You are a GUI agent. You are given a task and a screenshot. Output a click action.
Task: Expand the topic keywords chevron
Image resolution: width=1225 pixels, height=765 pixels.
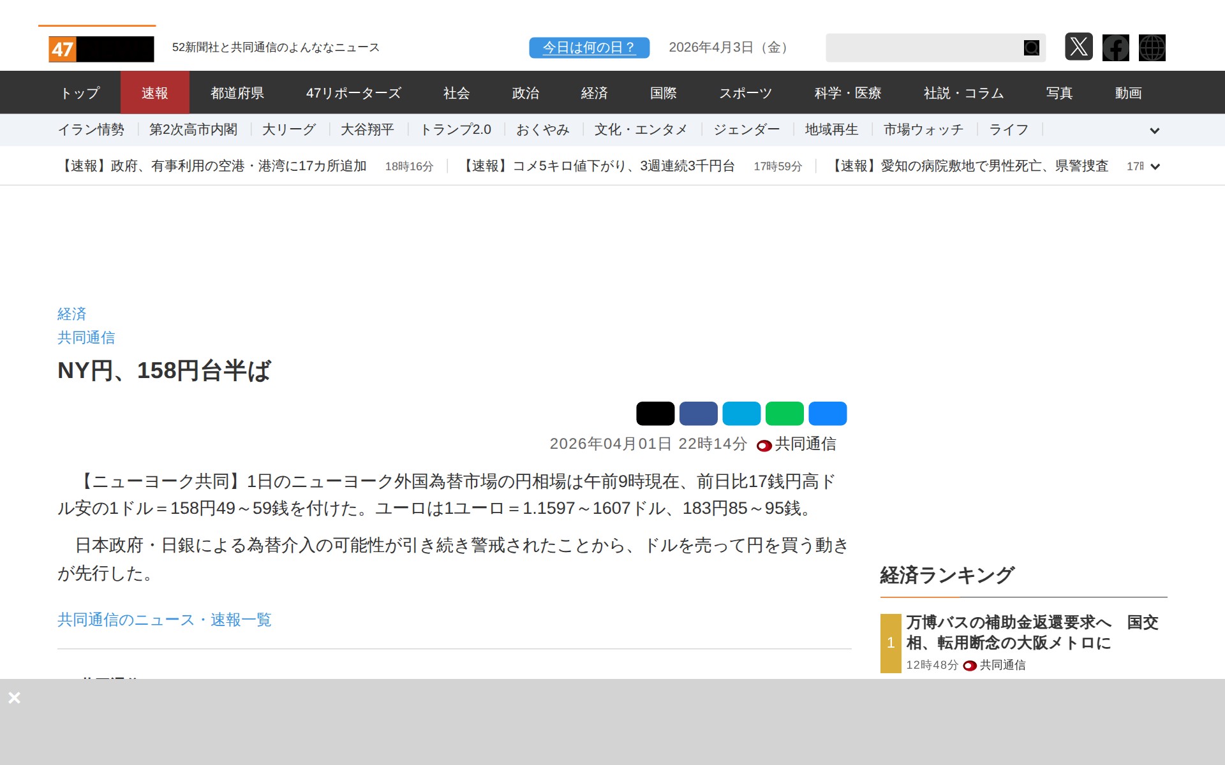pyautogui.click(x=1154, y=131)
